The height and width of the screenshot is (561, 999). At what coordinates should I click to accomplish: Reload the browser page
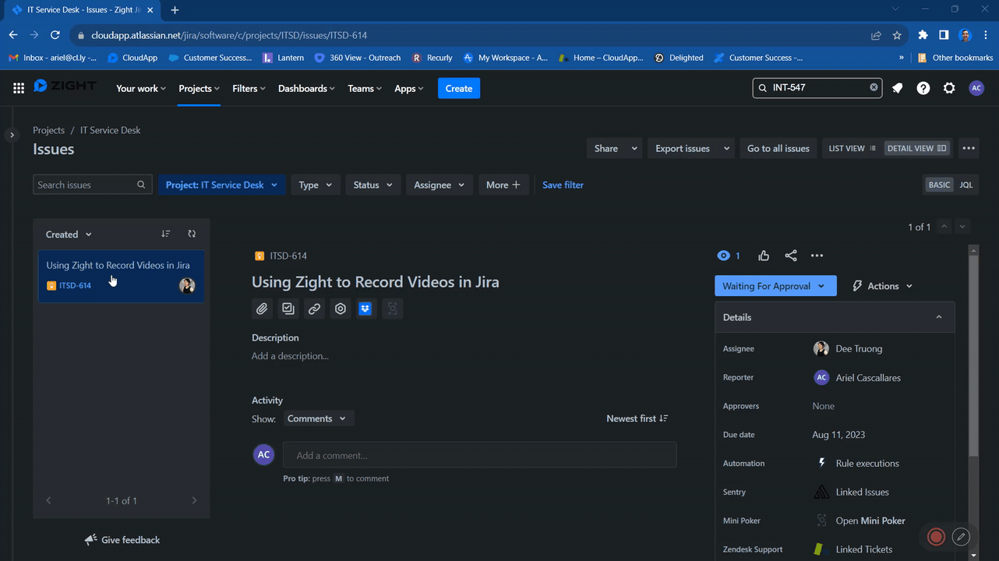tap(55, 35)
